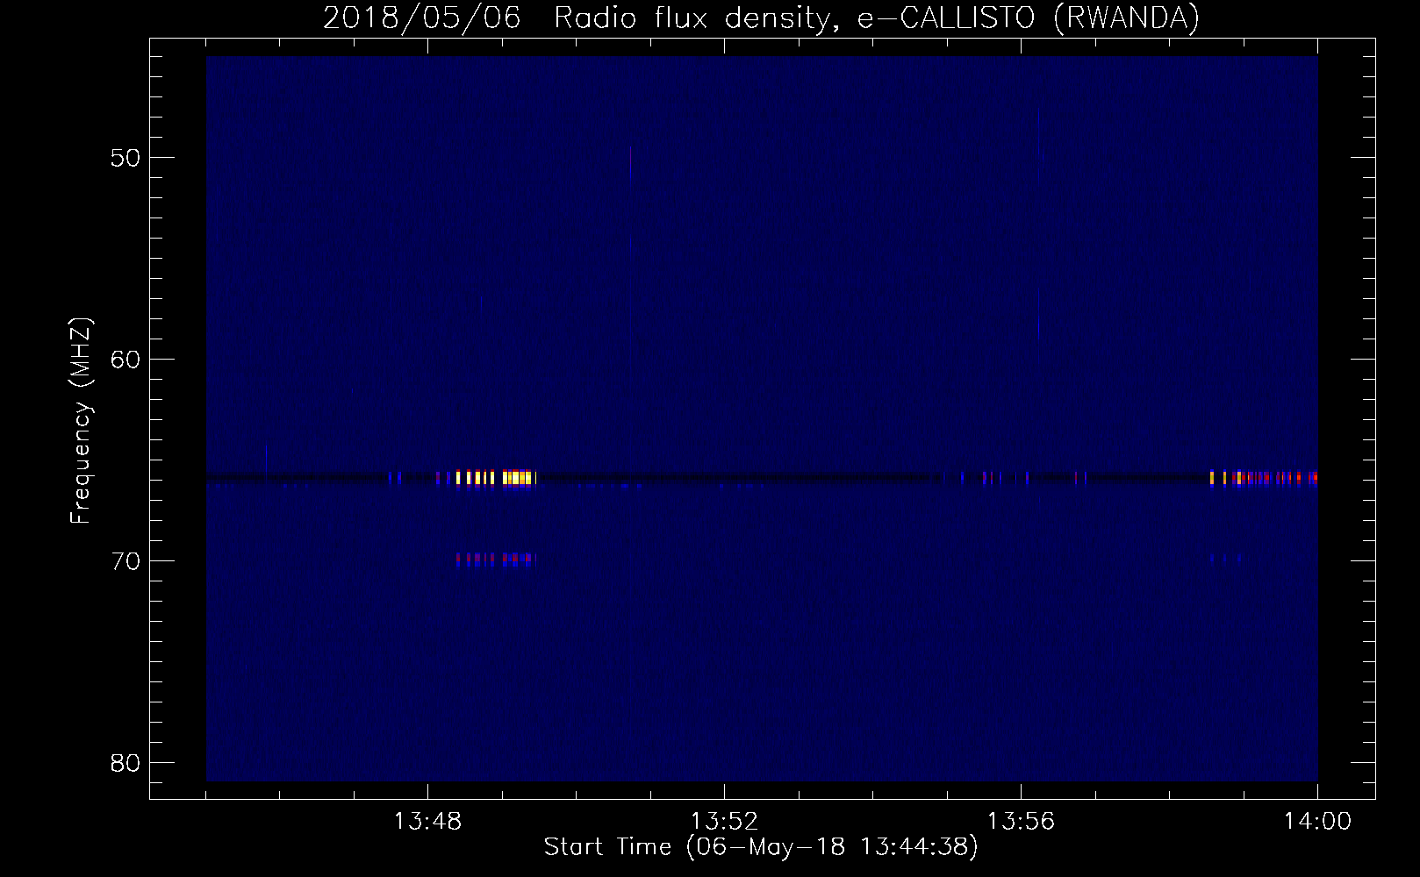Click the 60 MHz frequency tick label
Screen dimensions: 1420x877
pos(126,360)
